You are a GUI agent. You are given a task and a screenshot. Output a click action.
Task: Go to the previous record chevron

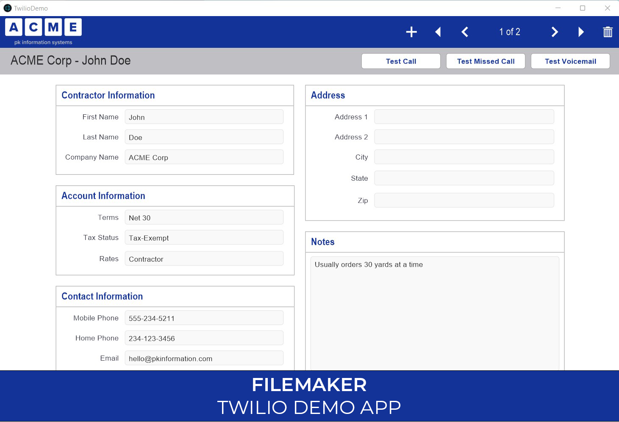coord(464,32)
